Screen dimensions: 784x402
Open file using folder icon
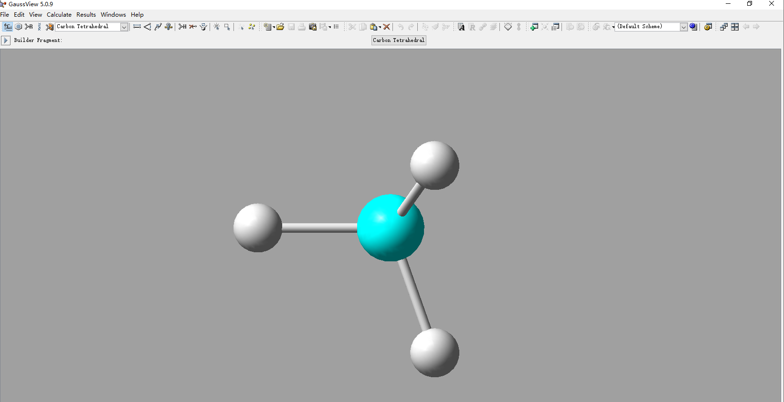(x=280, y=27)
